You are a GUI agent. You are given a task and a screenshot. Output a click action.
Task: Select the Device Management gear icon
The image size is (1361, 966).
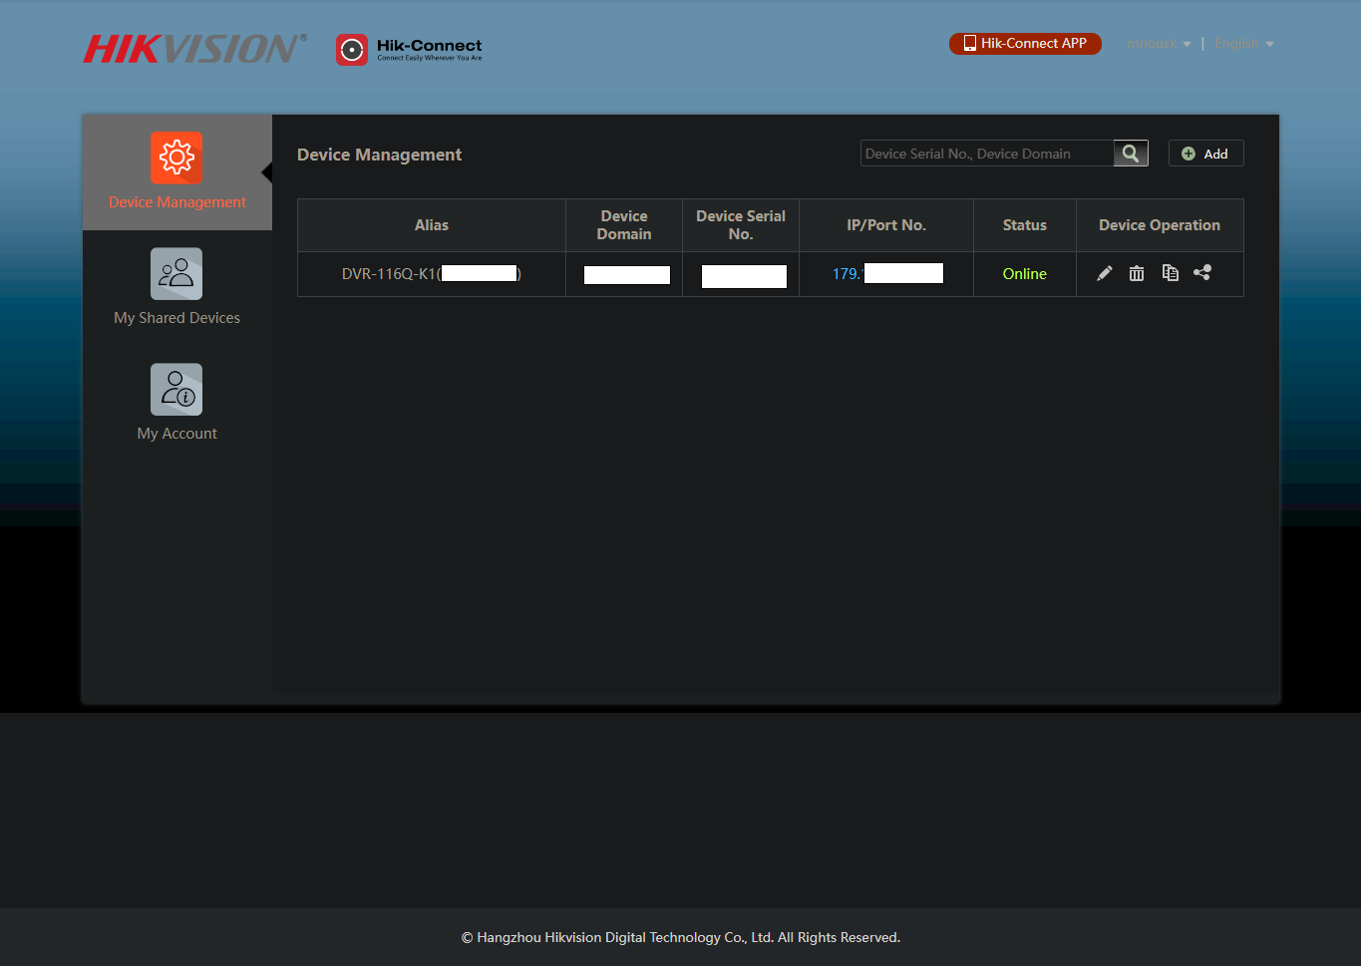176,157
